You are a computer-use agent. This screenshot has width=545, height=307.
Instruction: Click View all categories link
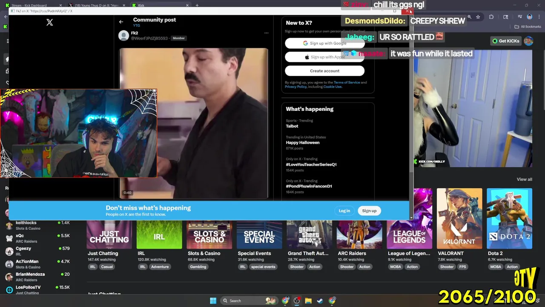[524, 180]
